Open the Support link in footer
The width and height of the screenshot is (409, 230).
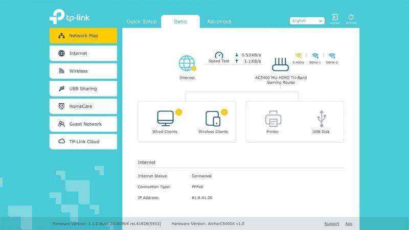(331, 224)
